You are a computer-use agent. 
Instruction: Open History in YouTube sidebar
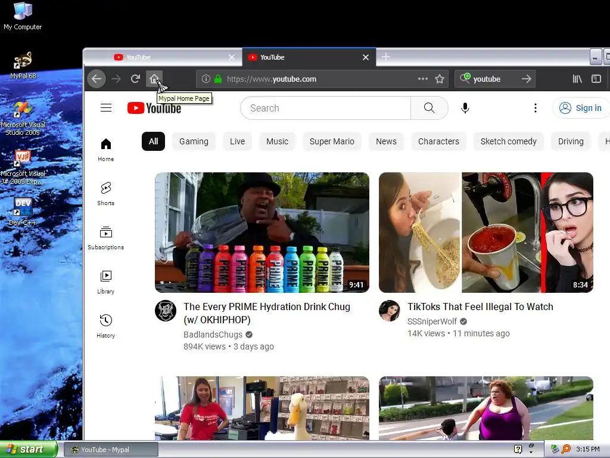(106, 326)
